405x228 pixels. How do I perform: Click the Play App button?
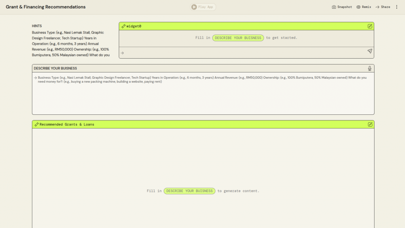[x=203, y=7]
